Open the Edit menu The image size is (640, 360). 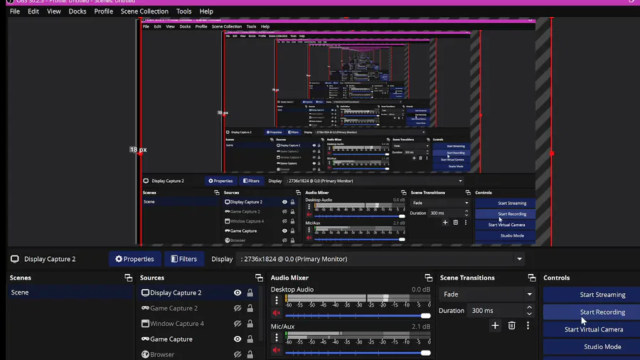pyautogui.click(x=33, y=11)
